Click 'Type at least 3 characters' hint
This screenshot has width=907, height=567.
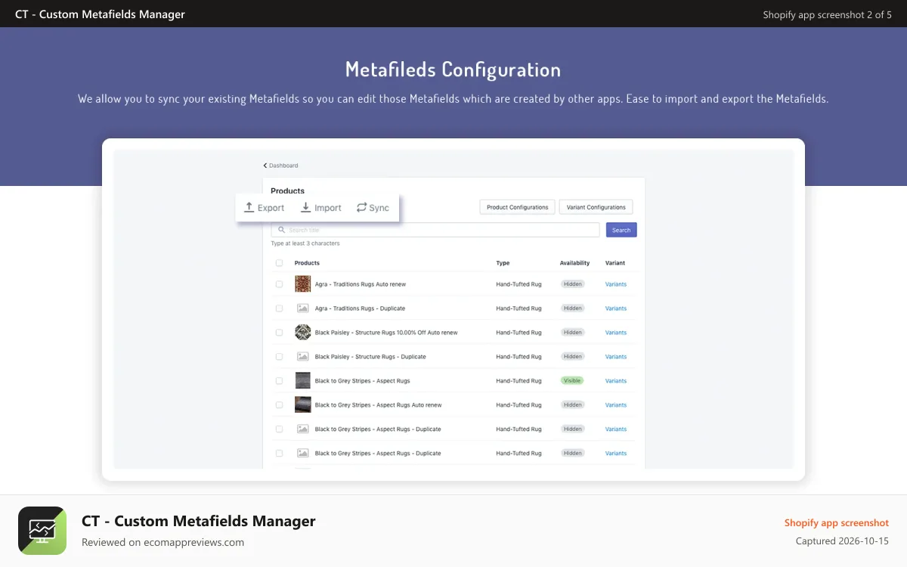tap(305, 243)
